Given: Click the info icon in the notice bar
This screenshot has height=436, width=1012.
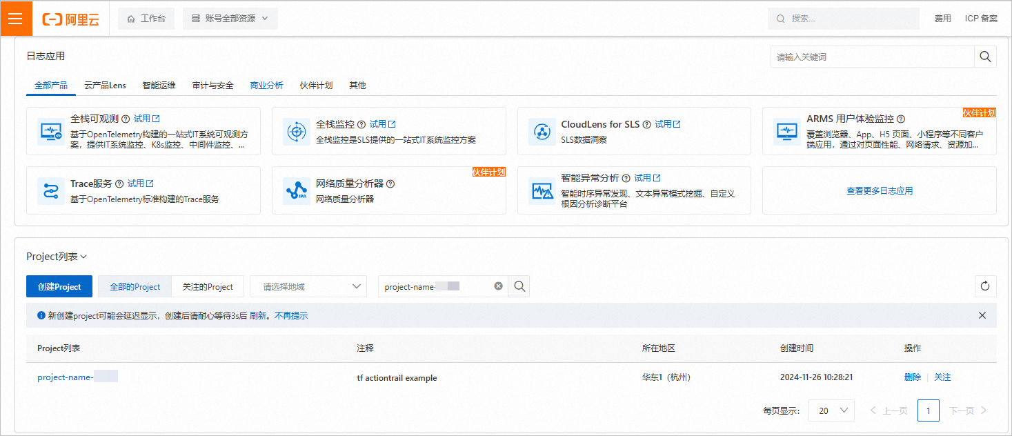Looking at the screenshot, I should click(41, 315).
